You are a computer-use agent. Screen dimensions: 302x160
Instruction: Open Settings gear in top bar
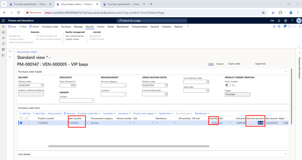[285, 21]
